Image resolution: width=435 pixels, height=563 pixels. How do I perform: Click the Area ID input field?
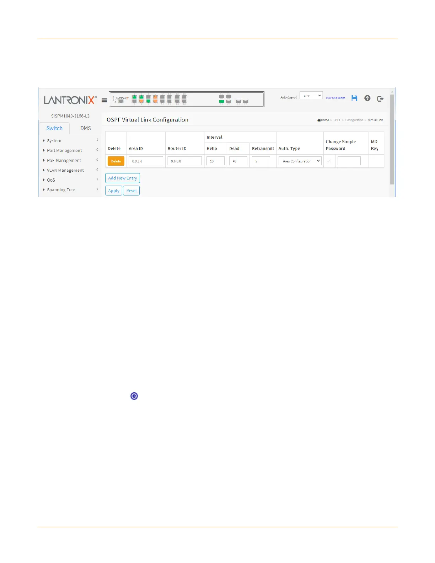146,161
